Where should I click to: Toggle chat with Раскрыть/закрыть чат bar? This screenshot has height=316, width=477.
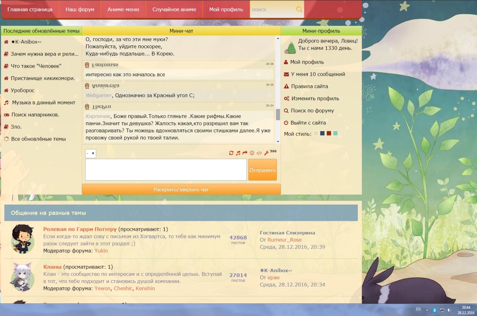pyautogui.click(x=181, y=189)
